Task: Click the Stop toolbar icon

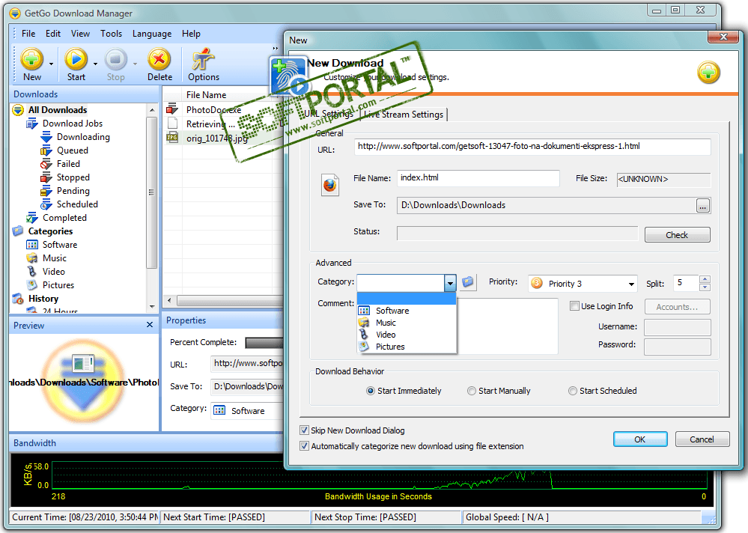Action: pyautogui.click(x=115, y=60)
